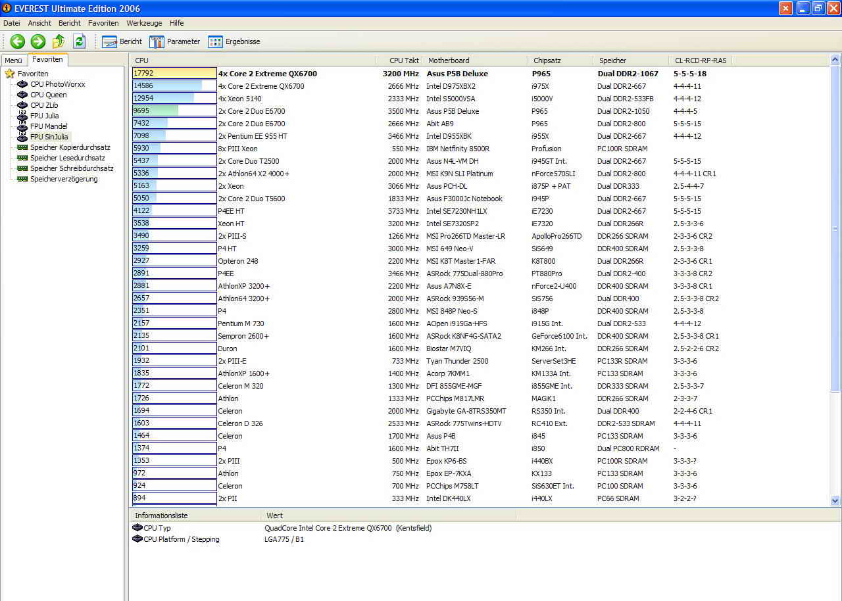This screenshot has width=842, height=601.
Task: Click the Chipsatz column header
Action: [x=560, y=60]
